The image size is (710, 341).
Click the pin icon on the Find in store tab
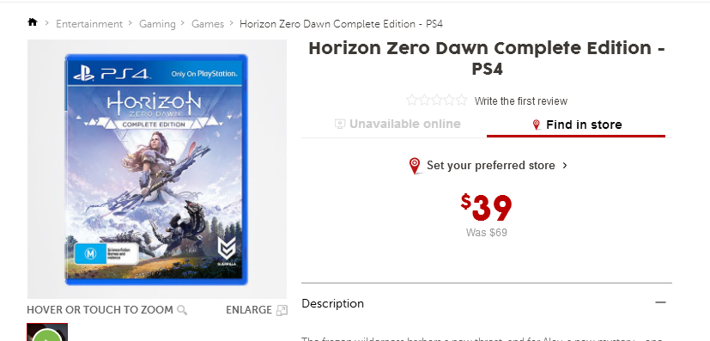pyautogui.click(x=537, y=125)
